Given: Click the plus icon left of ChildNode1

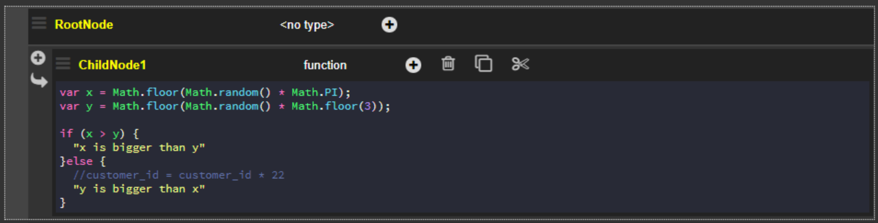Looking at the screenshot, I should tap(38, 58).
